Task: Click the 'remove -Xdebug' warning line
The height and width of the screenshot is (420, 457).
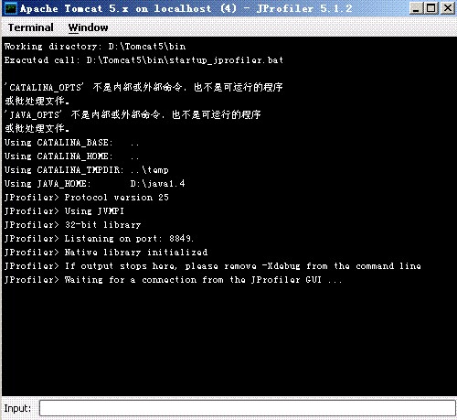Action: click(x=213, y=266)
